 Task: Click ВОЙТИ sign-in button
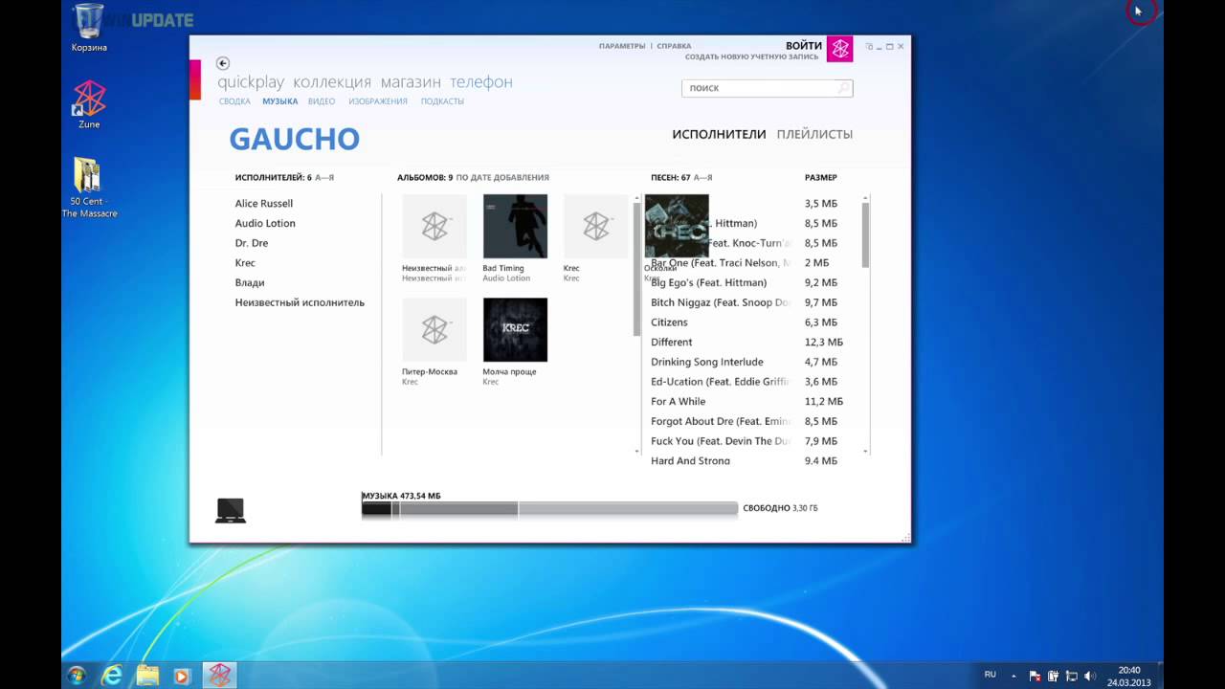point(804,46)
